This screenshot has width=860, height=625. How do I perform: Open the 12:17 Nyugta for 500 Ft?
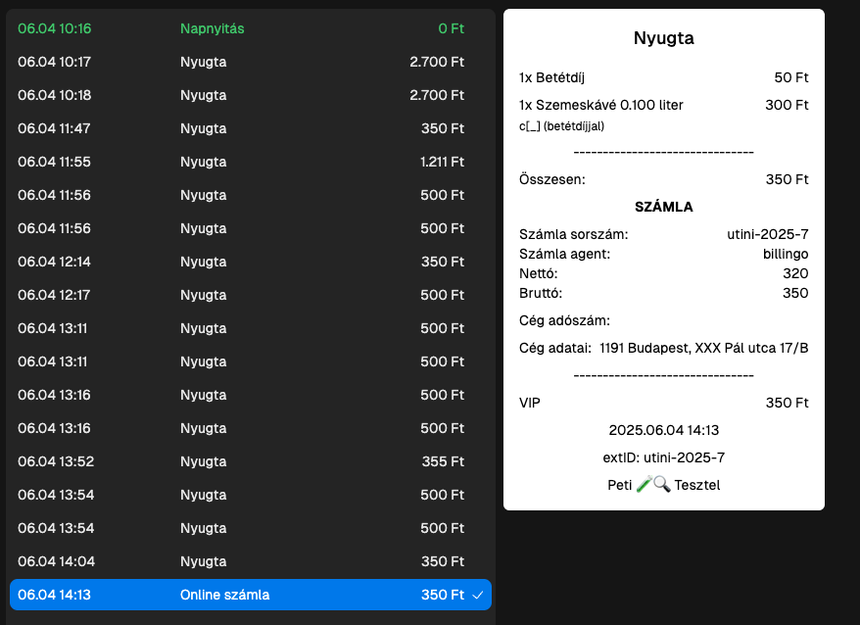coord(250,295)
